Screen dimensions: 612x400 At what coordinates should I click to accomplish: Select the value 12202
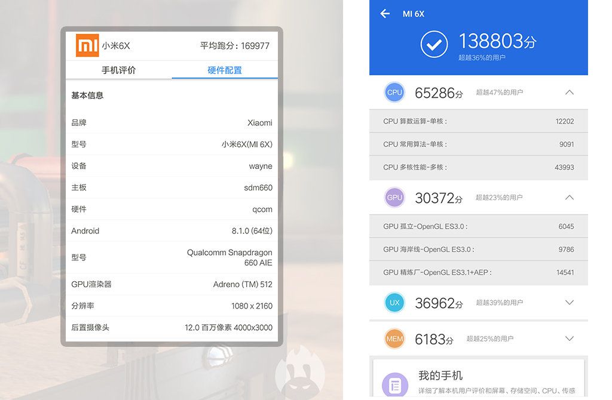coord(565,121)
